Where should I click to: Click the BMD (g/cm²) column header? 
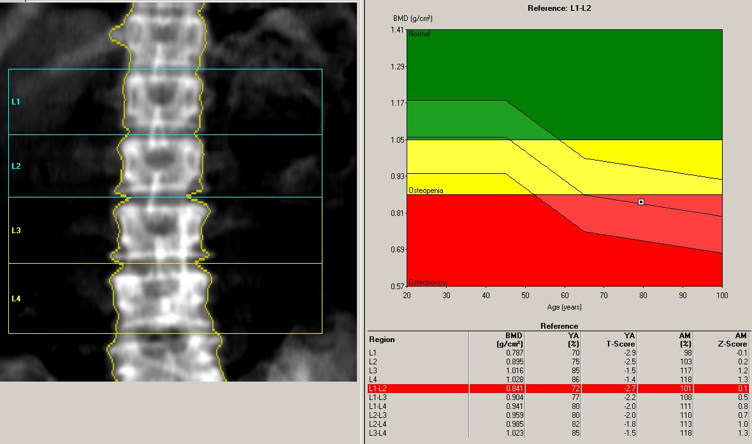[509, 340]
